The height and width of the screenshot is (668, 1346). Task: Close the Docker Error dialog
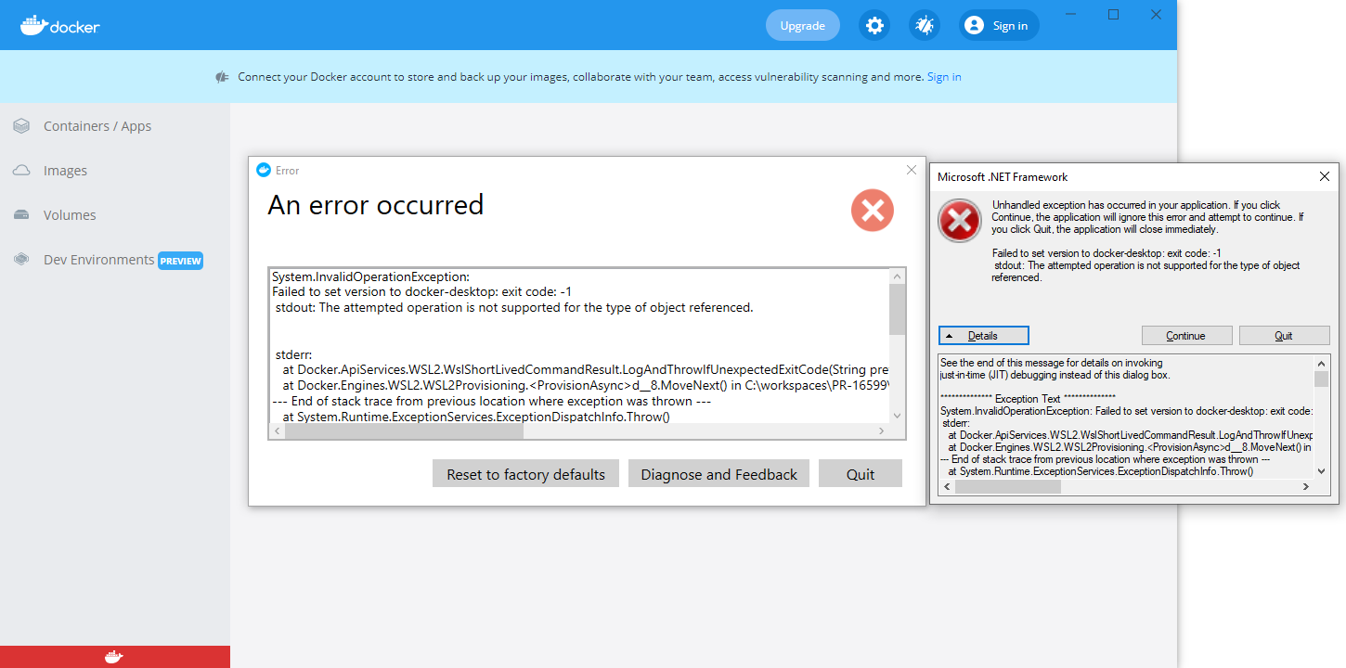pos(912,170)
